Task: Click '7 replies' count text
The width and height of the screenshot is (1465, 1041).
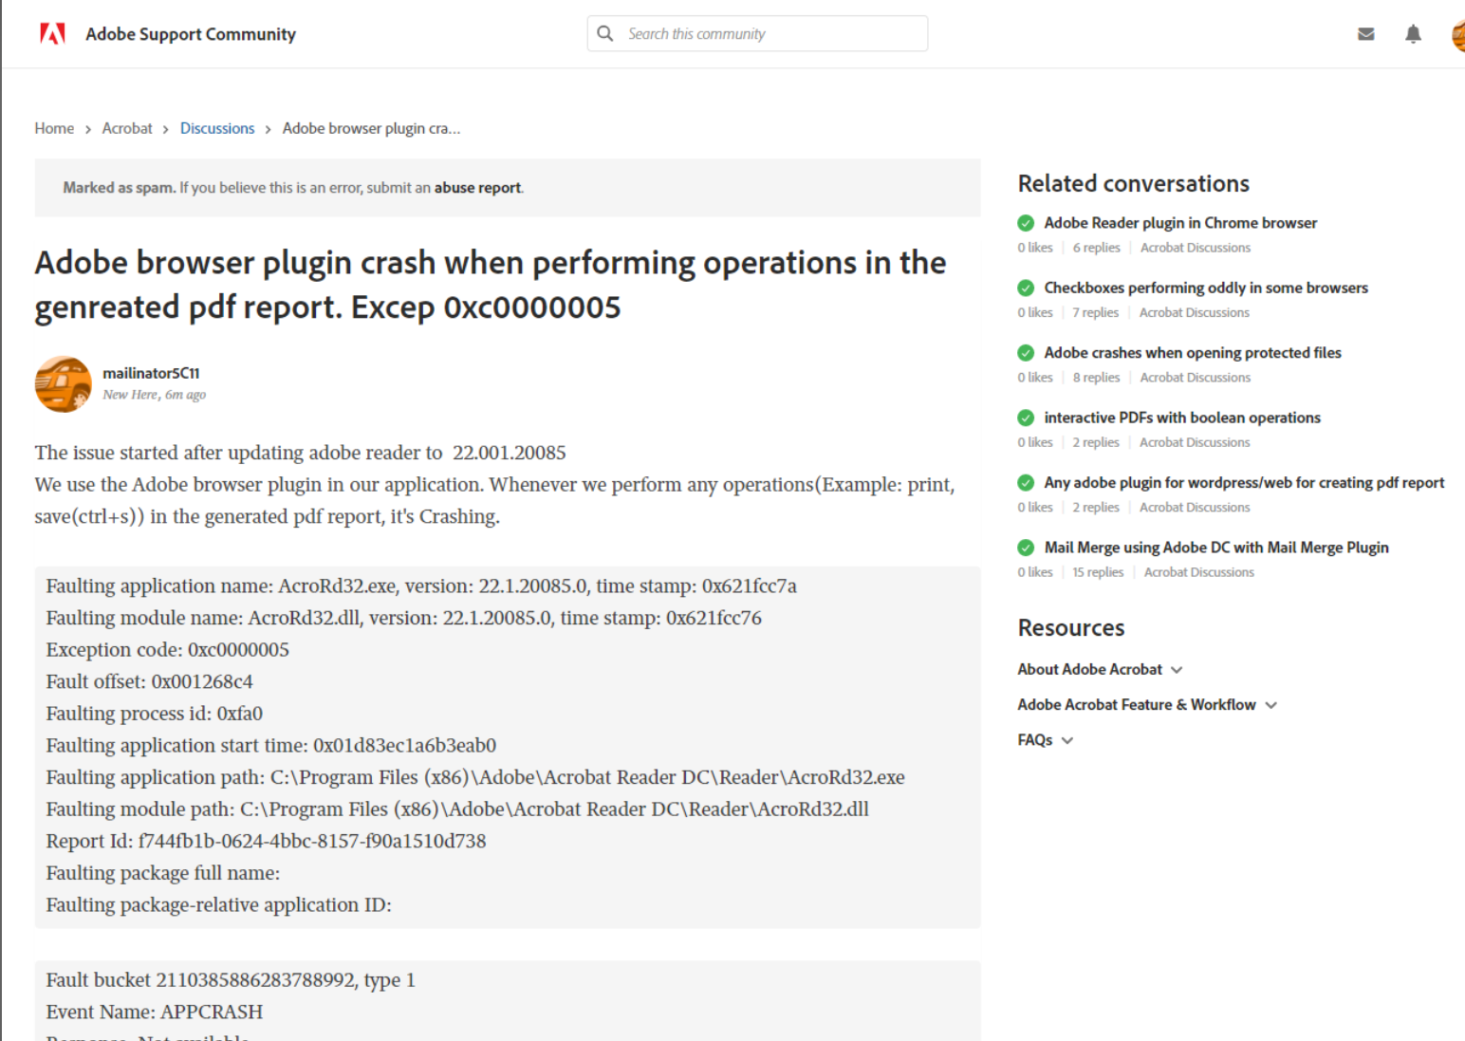Action: 1096,312
